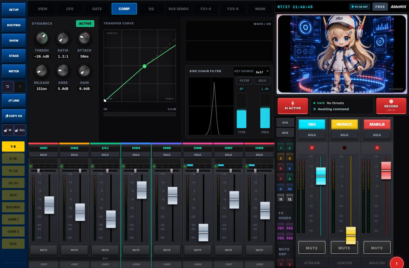Click the KNEE knob

[63, 70]
